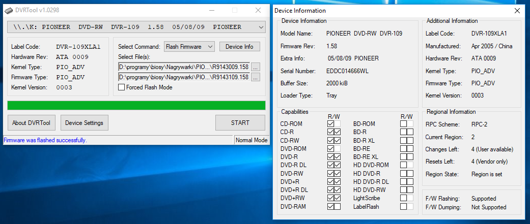This screenshot has height=224, width=530.
Task: Click the first firmware file path field
Action: pos(184,67)
